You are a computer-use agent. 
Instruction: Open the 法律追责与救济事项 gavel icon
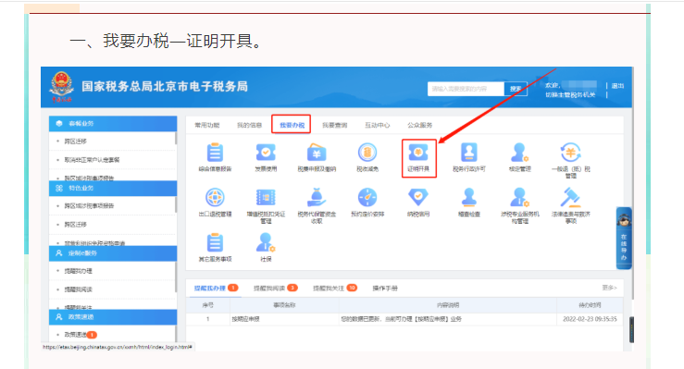570,198
